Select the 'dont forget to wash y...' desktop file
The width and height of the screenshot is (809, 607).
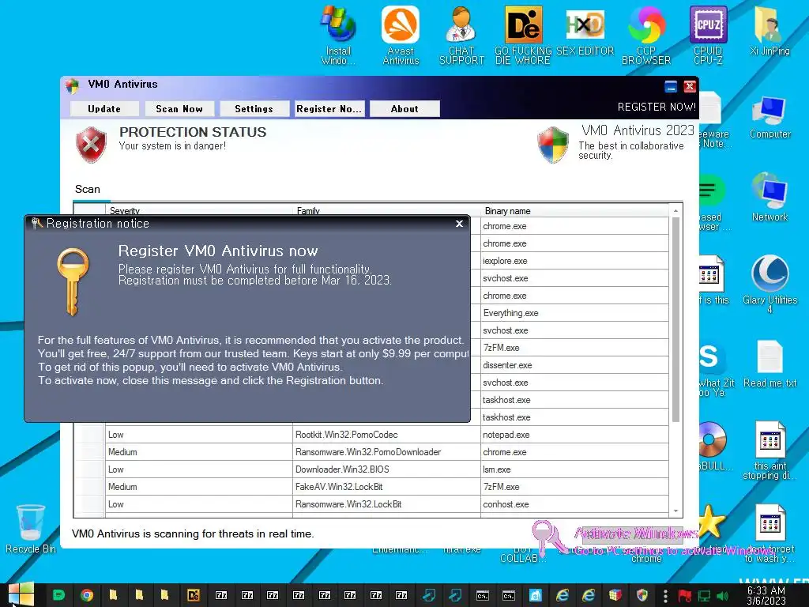[x=769, y=533]
